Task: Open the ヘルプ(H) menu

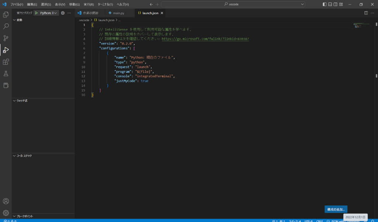Action: (123, 4)
